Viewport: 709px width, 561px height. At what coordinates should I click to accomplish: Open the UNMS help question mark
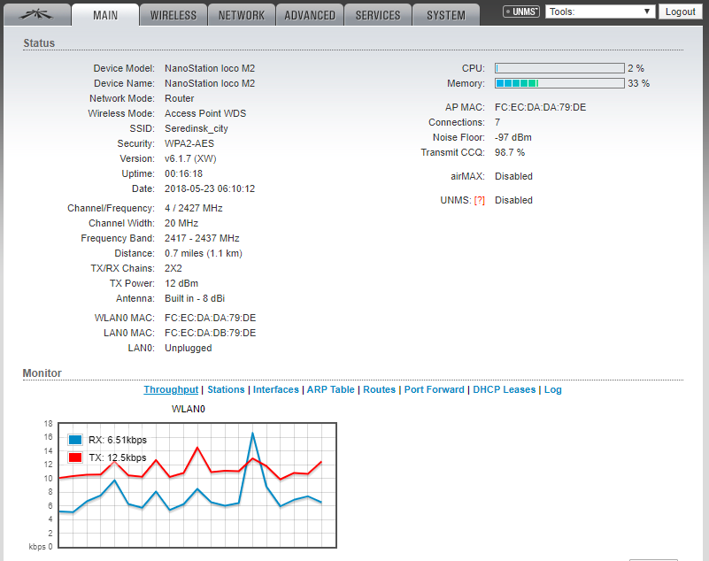[479, 200]
